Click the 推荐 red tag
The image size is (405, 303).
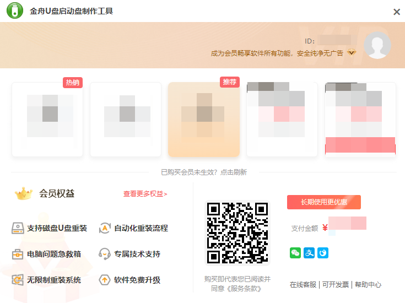[230, 82]
